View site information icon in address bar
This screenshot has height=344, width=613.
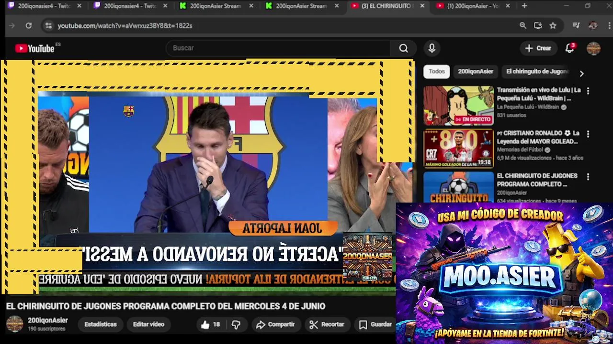(48, 25)
